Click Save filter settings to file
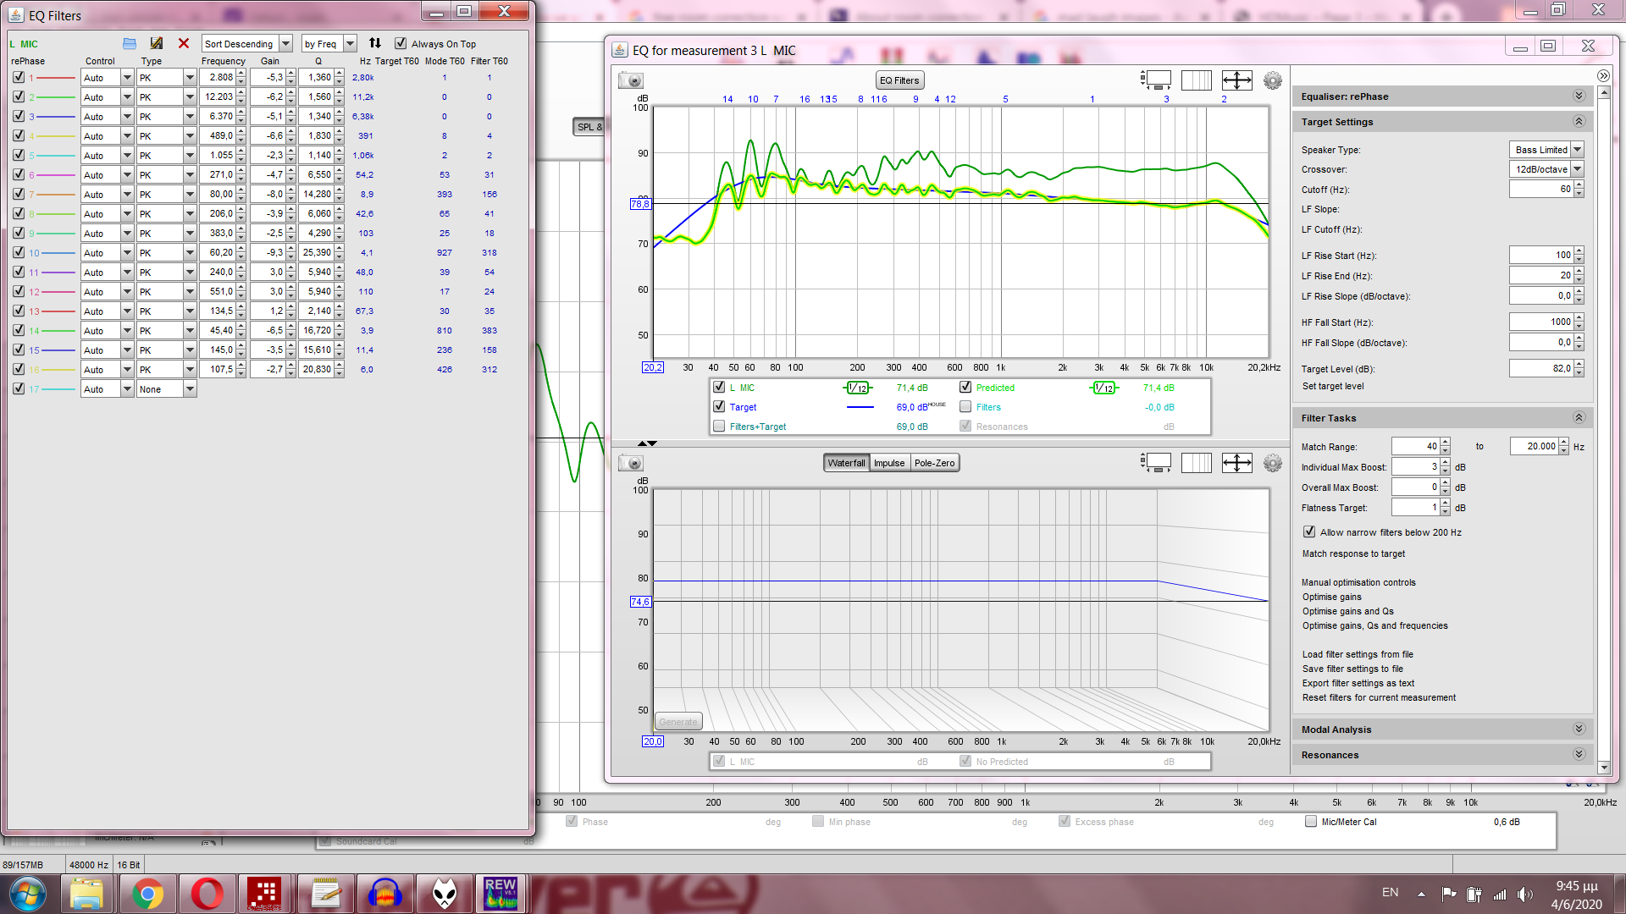The width and height of the screenshot is (1626, 914). [x=1352, y=669]
